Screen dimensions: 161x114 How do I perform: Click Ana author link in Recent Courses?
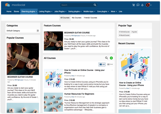[x=128, y=88]
